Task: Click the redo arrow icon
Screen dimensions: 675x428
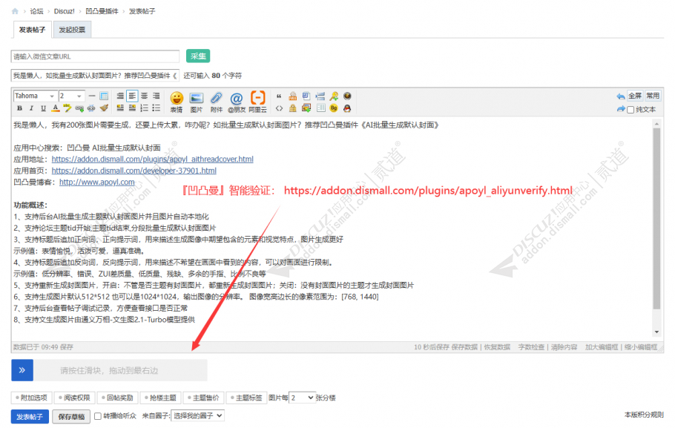Action: coord(621,109)
